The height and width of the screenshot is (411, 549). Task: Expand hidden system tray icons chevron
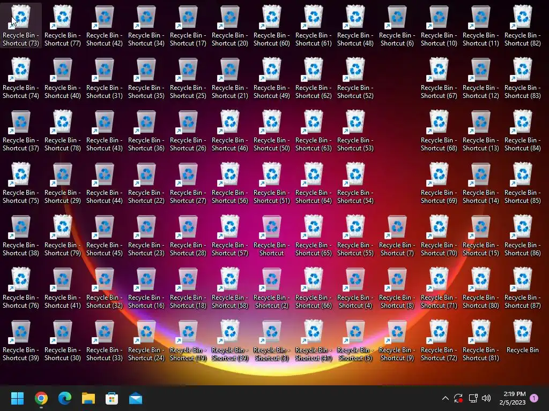click(x=446, y=398)
